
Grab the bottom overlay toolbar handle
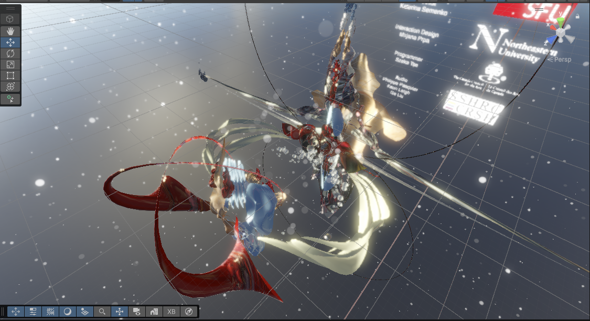tap(3, 312)
